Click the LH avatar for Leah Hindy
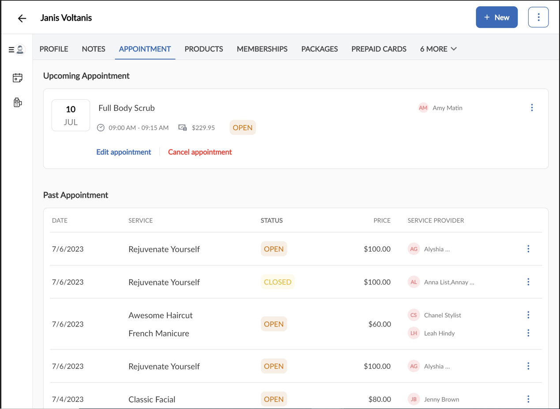This screenshot has height=409, width=560. click(413, 333)
